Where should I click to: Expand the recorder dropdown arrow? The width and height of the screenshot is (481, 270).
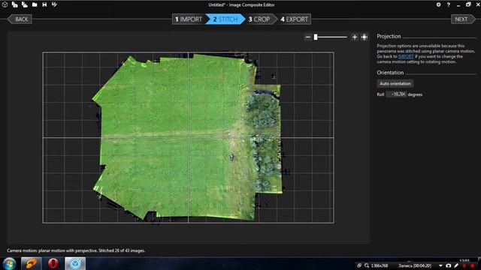click(440, 265)
